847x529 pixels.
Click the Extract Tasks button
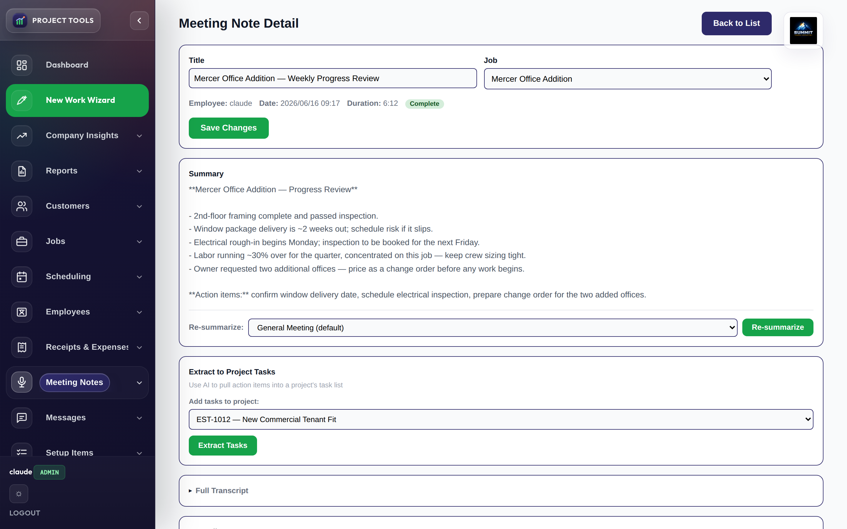(x=223, y=445)
